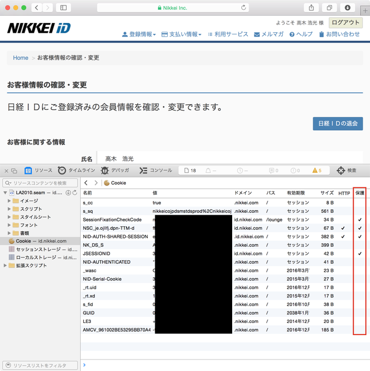This screenshot has width=370, height=371.
Task: Go back with Safari's back arrow
Action: (37, 8)
